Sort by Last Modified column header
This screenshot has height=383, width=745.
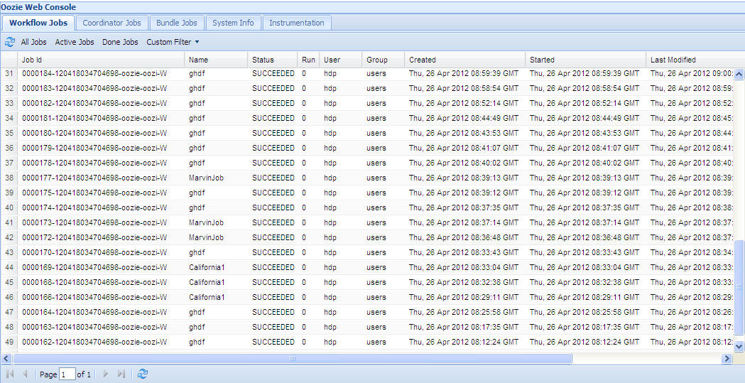[690, 60]
